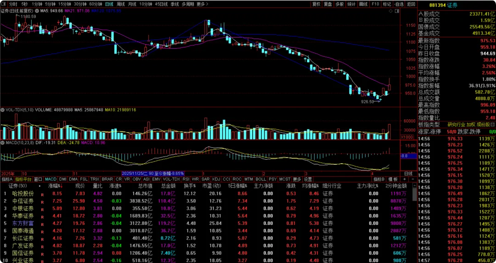Select the 华泰证券 stock row
Image resolution: width=496 pixels, height=263 pixels.
206,216
